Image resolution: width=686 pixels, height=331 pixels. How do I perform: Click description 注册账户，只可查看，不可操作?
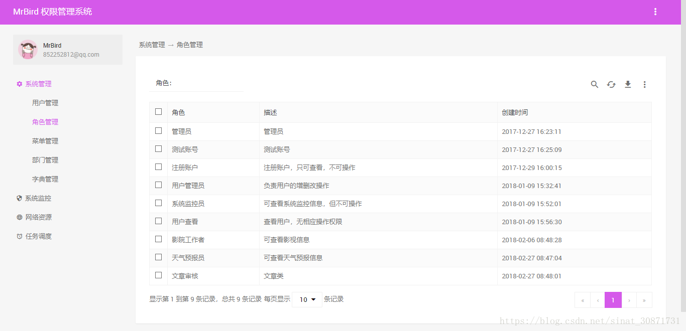coord(309,168)
